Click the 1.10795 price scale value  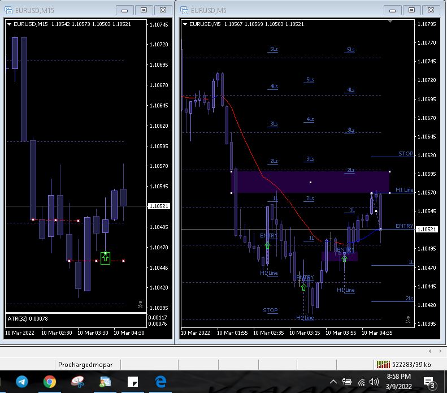[427, 24]
